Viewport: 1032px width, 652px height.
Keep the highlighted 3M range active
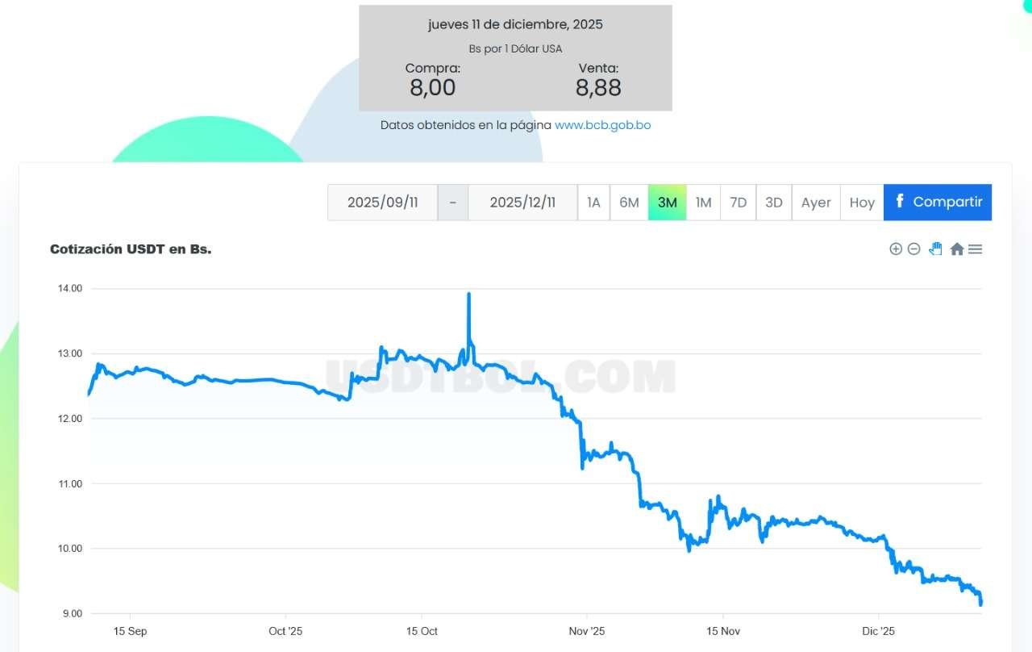point(667,203)
